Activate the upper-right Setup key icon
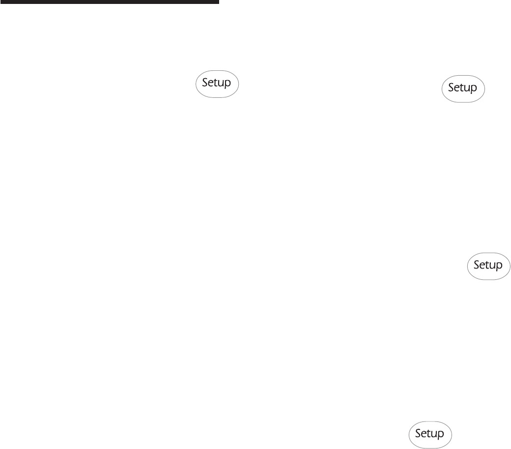Image resolution: width=511 pixels, height=449 pixels. tap(463, 89)
